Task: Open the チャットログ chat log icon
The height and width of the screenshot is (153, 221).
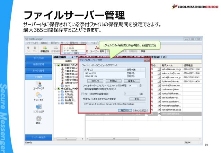Action: click(38, 96)
